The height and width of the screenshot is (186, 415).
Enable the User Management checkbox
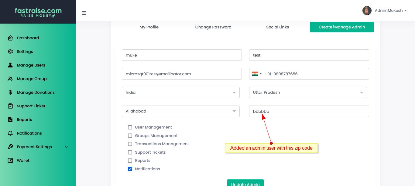pos(130,127)
